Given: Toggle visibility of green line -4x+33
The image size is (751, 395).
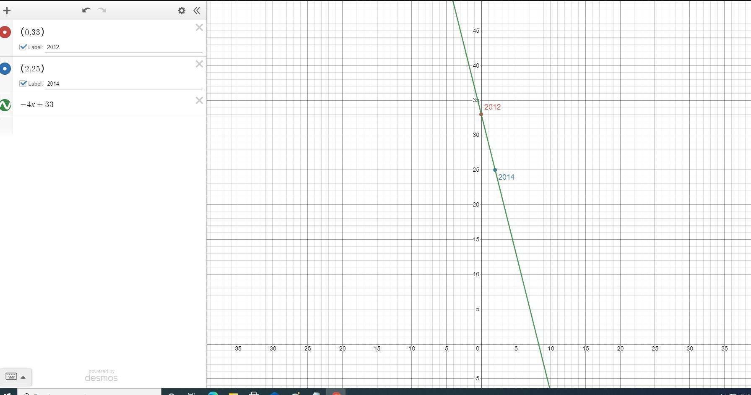Looking at the screenshot, I should click(5, 105).
